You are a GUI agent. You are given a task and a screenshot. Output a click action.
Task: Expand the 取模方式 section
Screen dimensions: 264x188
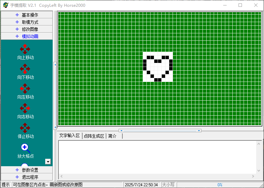point(27,22)
